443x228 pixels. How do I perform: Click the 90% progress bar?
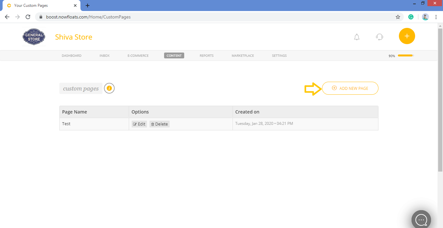coord(405,55)
